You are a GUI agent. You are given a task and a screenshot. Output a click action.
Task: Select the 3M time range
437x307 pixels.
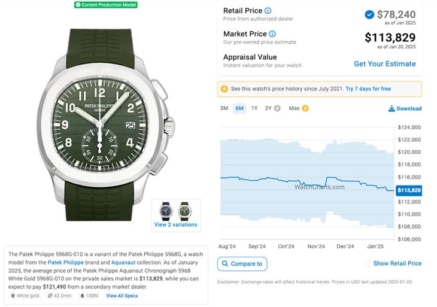tap(224, 108)
